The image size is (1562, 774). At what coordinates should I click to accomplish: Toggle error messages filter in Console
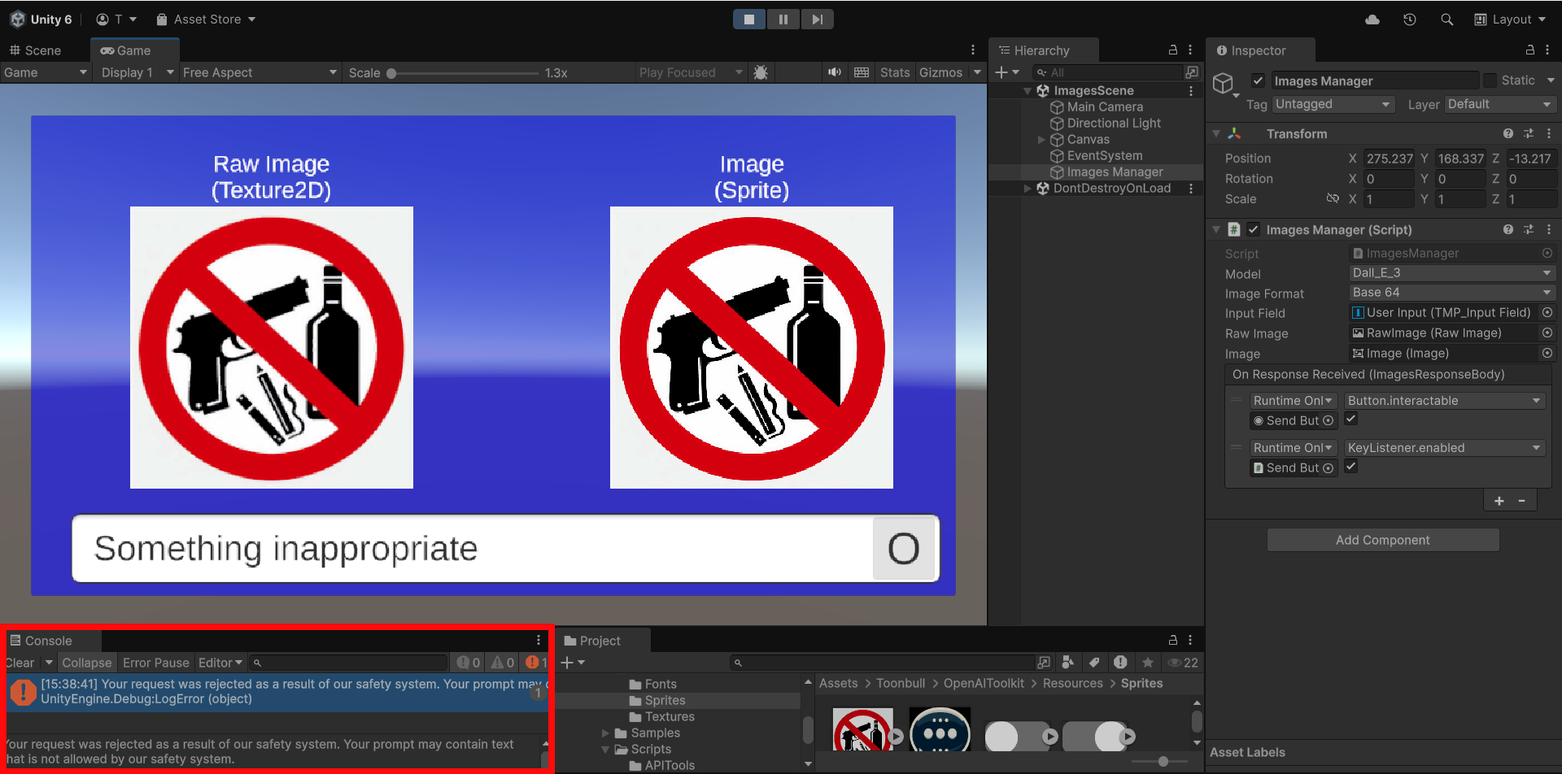pos(537,663)
